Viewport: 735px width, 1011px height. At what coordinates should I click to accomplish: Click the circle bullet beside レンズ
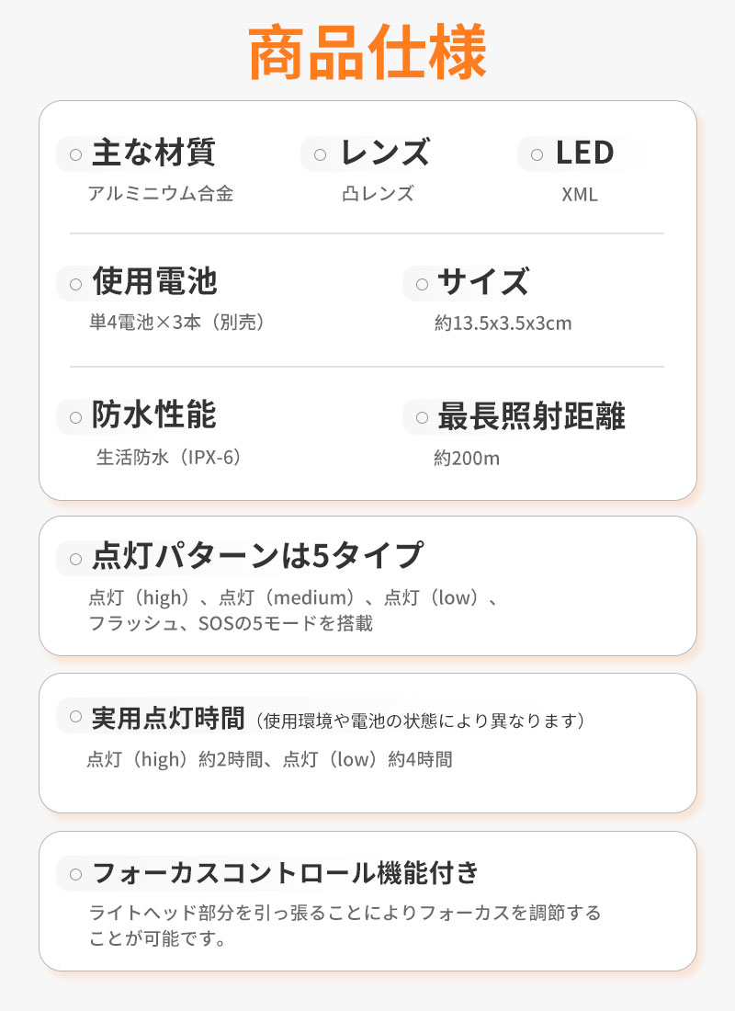point(320,154)
